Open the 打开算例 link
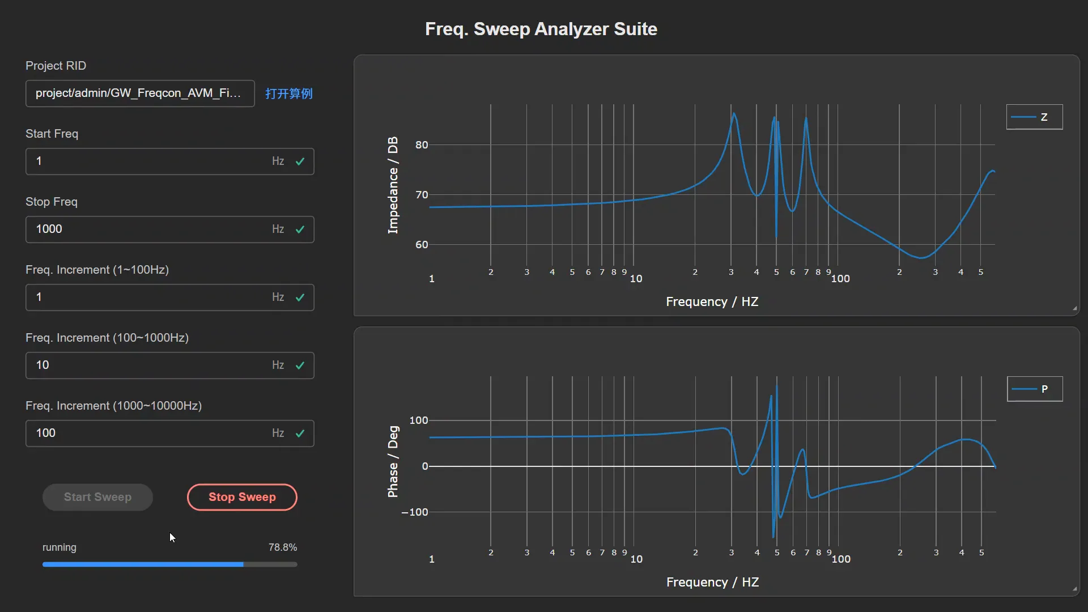1088x612 pixels. click(x=289, y=93)
